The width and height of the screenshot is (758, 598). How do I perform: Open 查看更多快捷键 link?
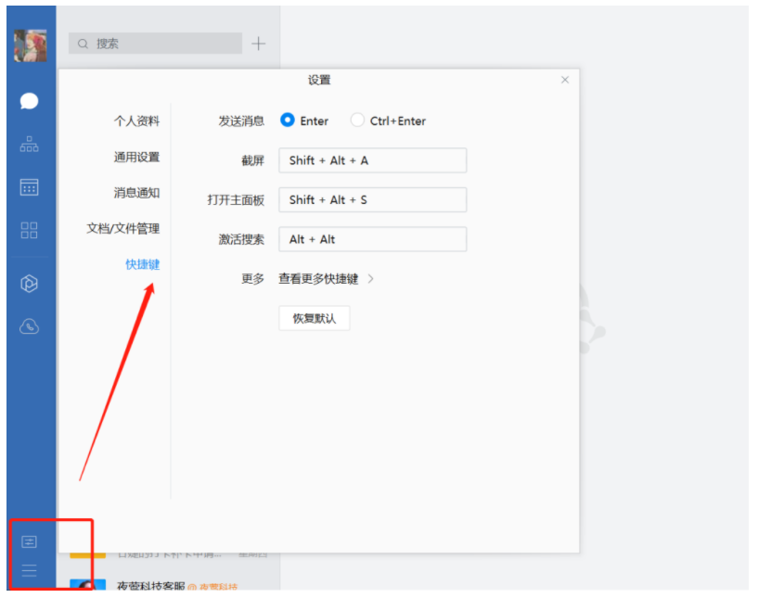[318, 279]
